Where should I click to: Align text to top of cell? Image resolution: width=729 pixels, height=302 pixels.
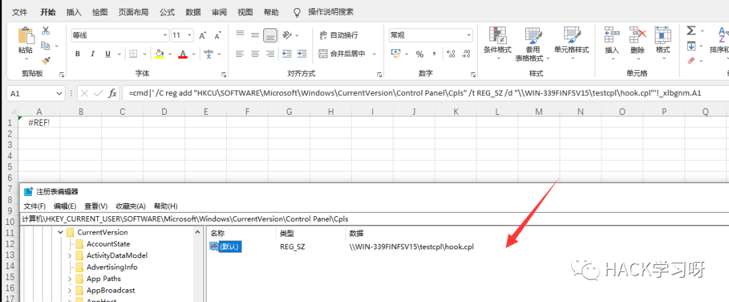[x=240, y=34]
